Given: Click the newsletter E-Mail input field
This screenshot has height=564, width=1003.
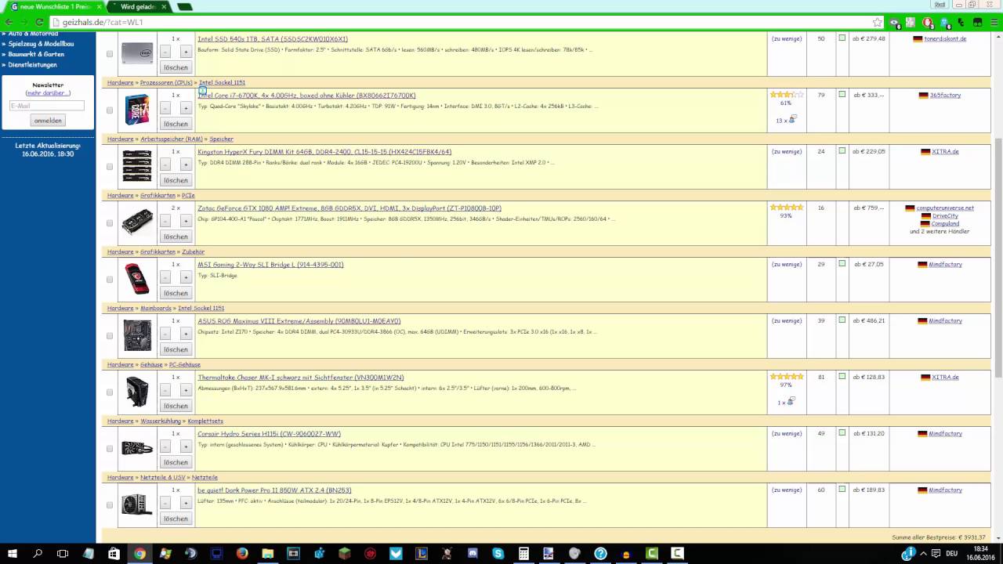Looking at the screenshot, I should click(x=47, y=106).
